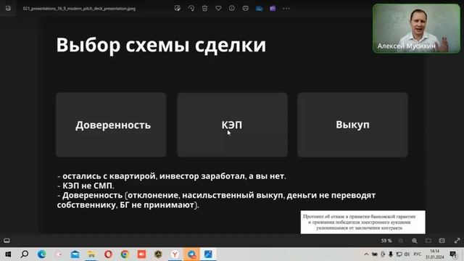The height and width of the screenshot is (261, 464).
Task: Click the Edit image icon in Photos toolbar
Action: [177, 8]
